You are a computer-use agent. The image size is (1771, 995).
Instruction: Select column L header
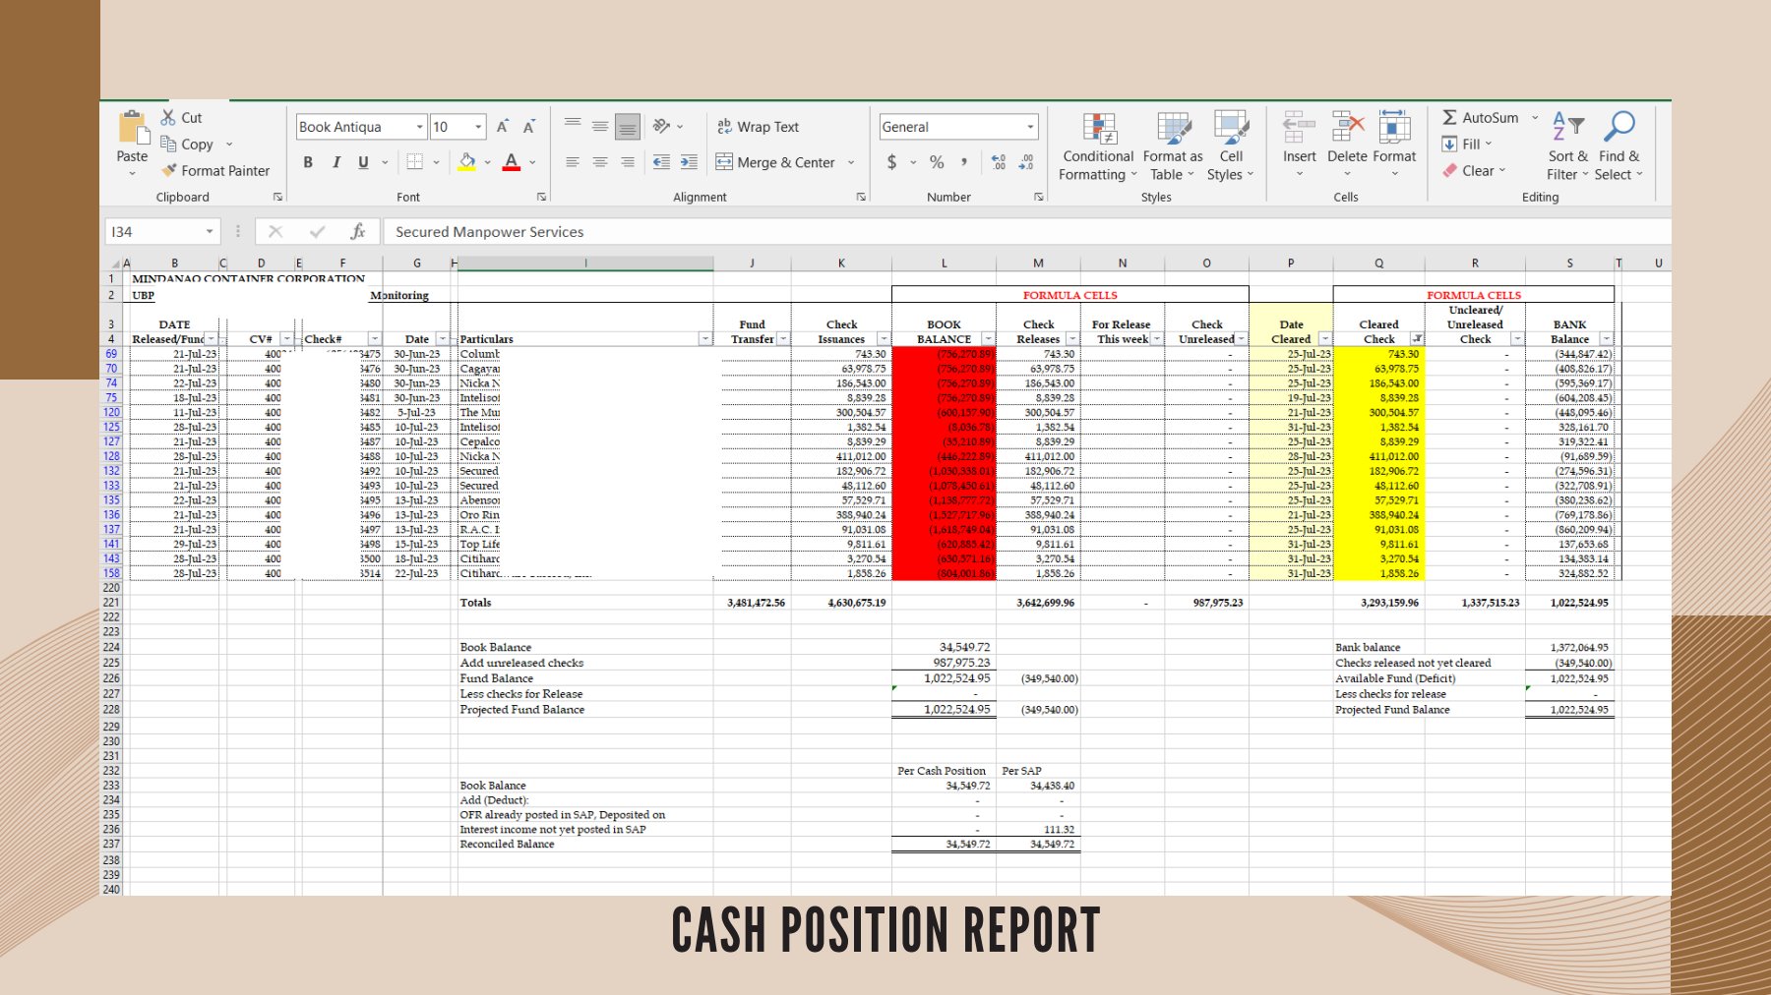pyautogui.click(x=944, y=263)
